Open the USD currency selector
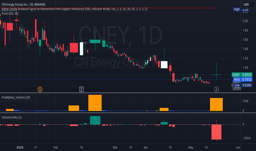This screenshot has width=256, height=151. click(248, 4)
